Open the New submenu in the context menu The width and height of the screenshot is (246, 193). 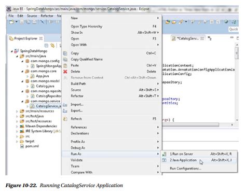pos(112,18)
